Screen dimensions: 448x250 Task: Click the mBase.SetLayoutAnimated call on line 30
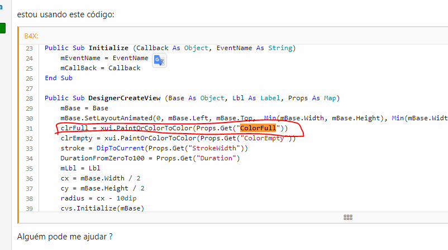click(x=106, y=119)
